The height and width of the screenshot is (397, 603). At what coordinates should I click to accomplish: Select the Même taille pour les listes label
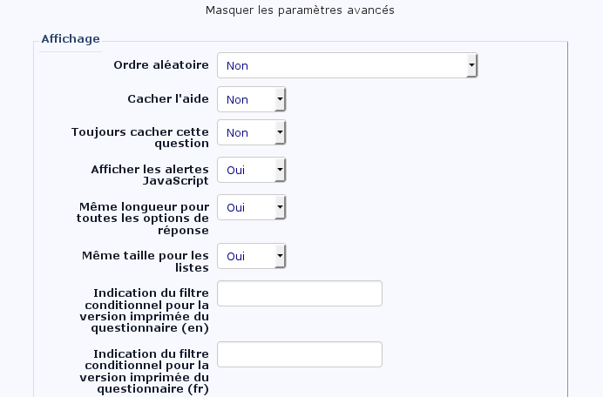coord(146,261)
